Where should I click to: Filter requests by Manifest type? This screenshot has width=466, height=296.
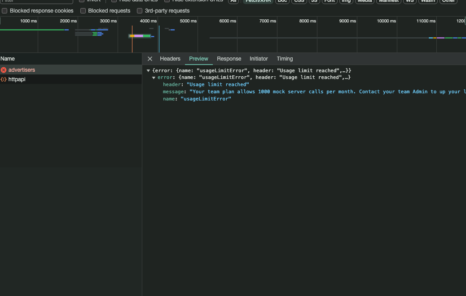[x=389, y=1]
